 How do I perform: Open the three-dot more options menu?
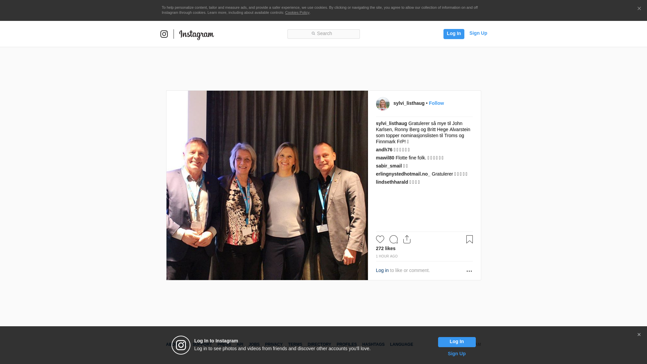[x=469, y=271]
